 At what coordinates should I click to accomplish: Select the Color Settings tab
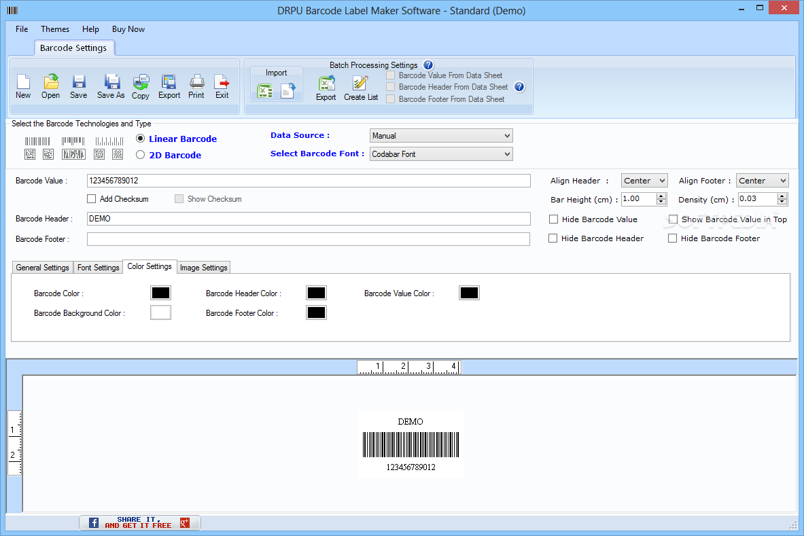pos(150,266)
